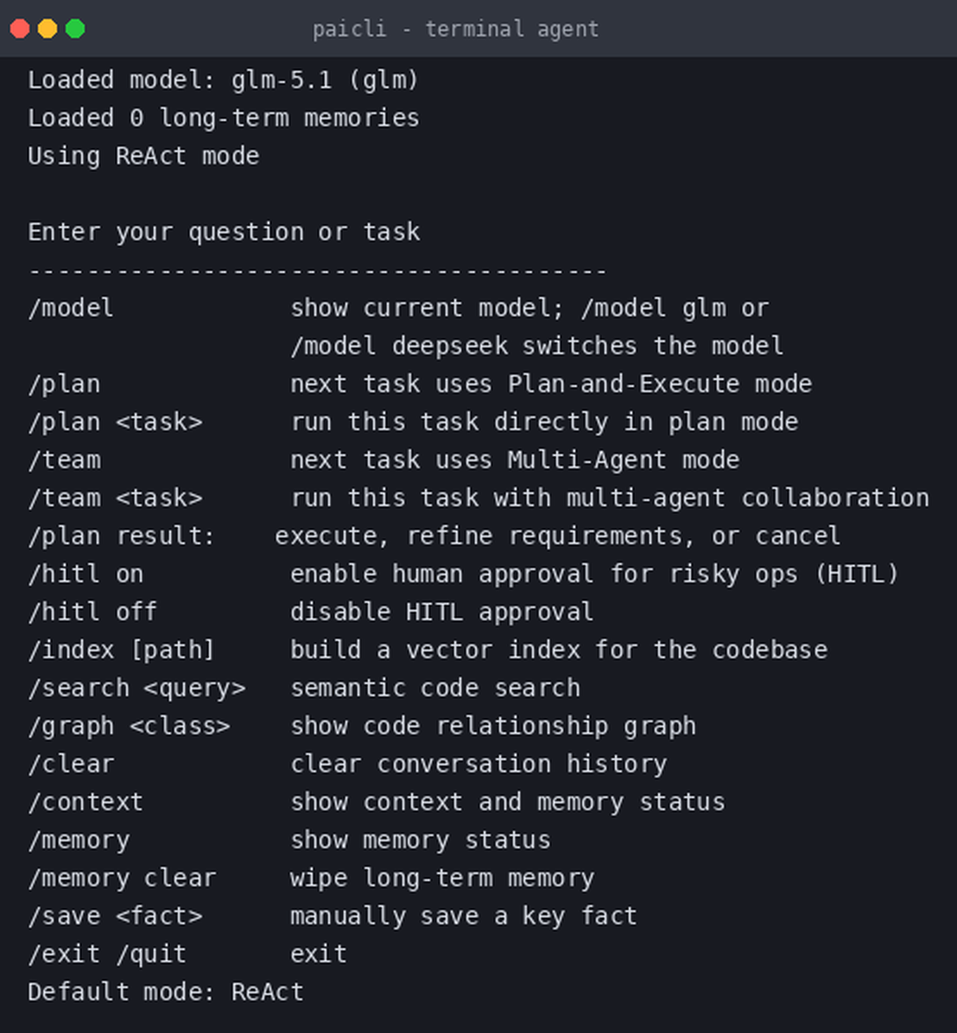Click the /memory clear command
The width and height of the screenshot is (957, 1033).
122,878
